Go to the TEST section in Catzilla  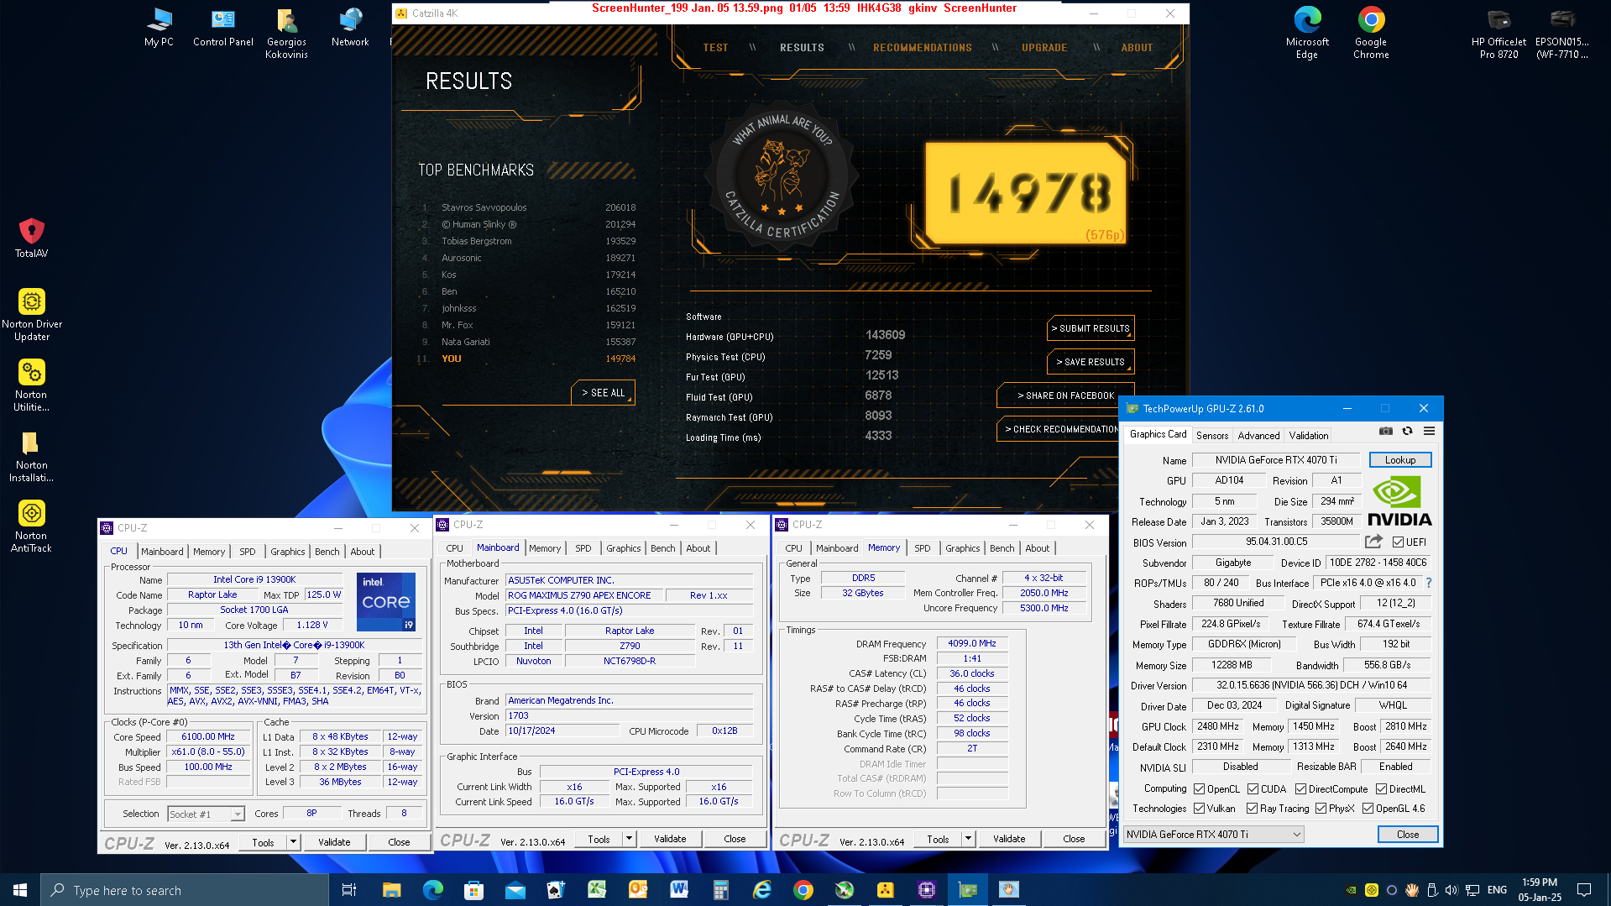(x=715, y=48)
